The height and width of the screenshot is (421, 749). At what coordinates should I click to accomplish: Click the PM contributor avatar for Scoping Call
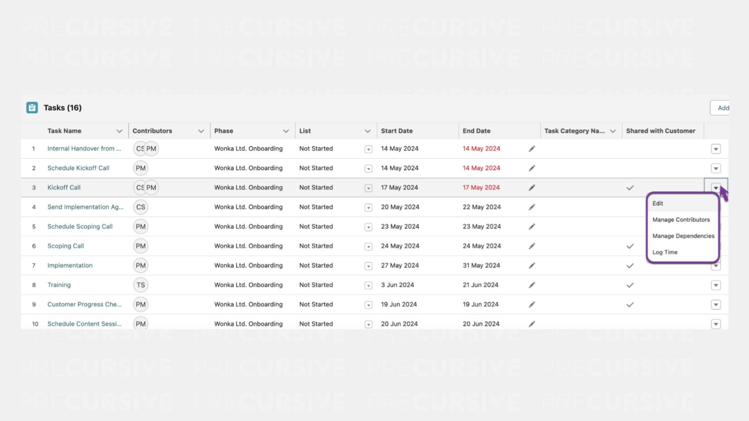pos(140,246)
